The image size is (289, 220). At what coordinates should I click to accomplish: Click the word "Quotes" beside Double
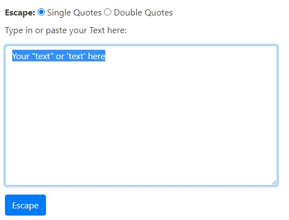click(158, 13)
